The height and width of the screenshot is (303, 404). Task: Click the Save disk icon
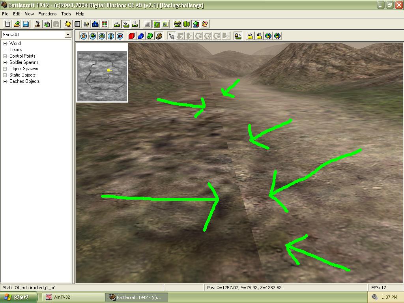(26, 24)
